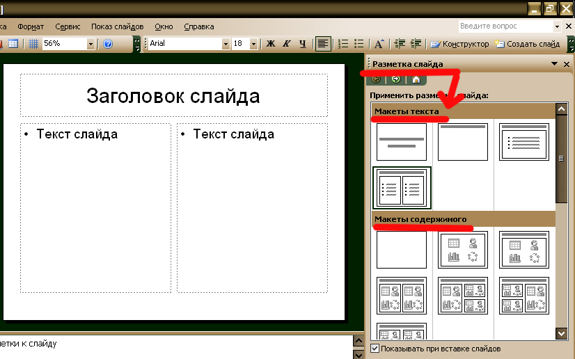The height and width of the screenshot is (359, 575).
Task: Open the Arial font name dropdown
Action: (x=226, y=44)
